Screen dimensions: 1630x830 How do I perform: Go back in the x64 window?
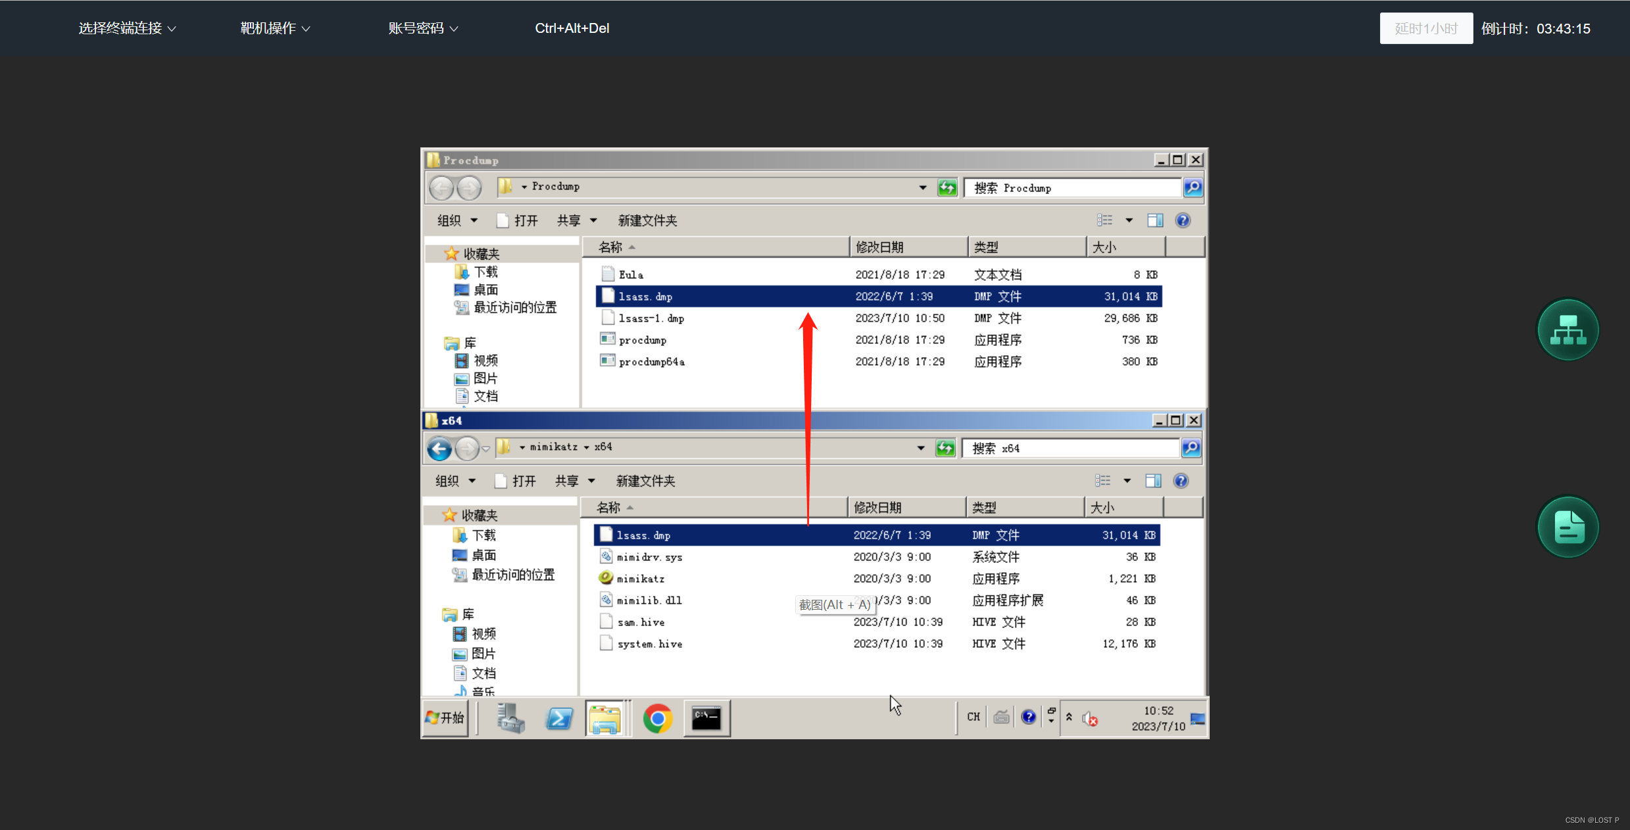(440, 449)
